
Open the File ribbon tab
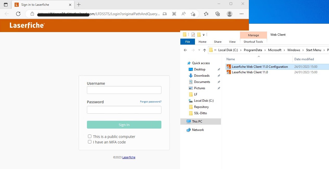click(x=187, y=42)
